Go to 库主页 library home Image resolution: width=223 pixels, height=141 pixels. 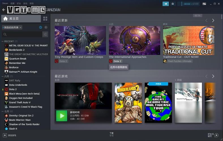pyautogui.click(x=21, y=19)
